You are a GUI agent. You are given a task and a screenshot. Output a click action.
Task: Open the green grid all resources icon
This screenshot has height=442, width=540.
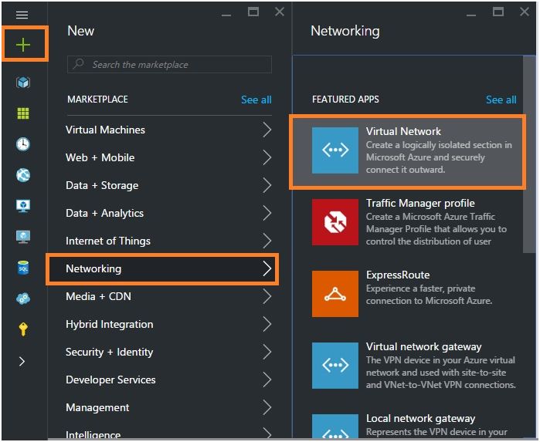click(x=23, y=113)
